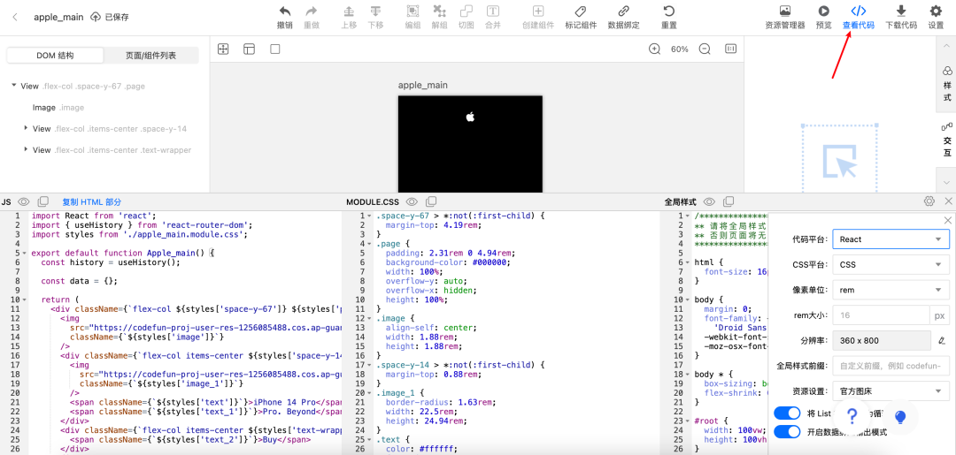Close the code panel

point(949,201)
